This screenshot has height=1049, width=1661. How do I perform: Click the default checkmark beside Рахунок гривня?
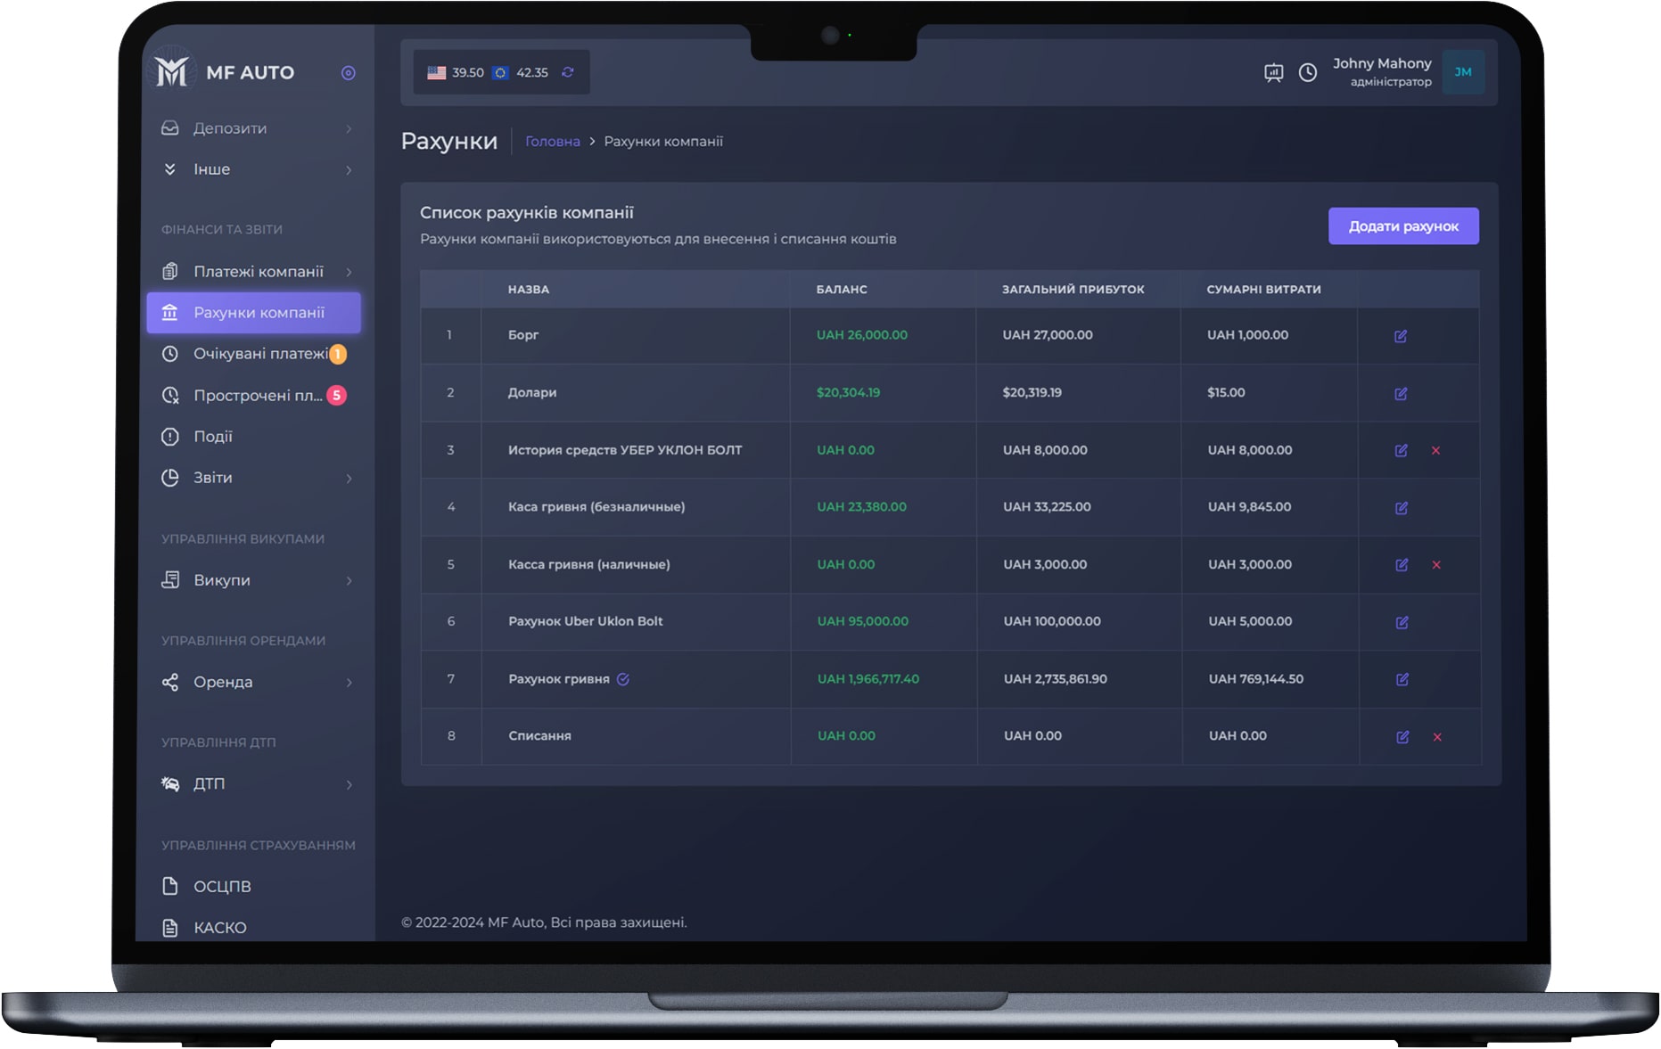(x=623, y=679)
